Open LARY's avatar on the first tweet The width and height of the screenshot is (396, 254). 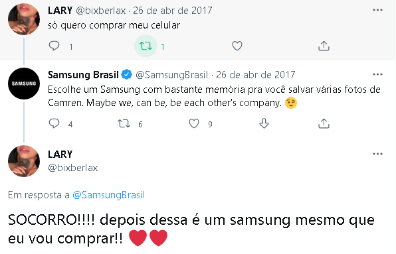click(24, 19)
